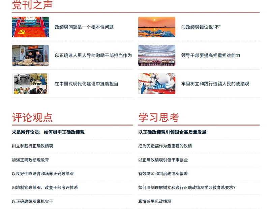This screenshot has height=209, width=269.
Task: Open the black-and-white photo collage thumbnail
Action: [30, 84]
